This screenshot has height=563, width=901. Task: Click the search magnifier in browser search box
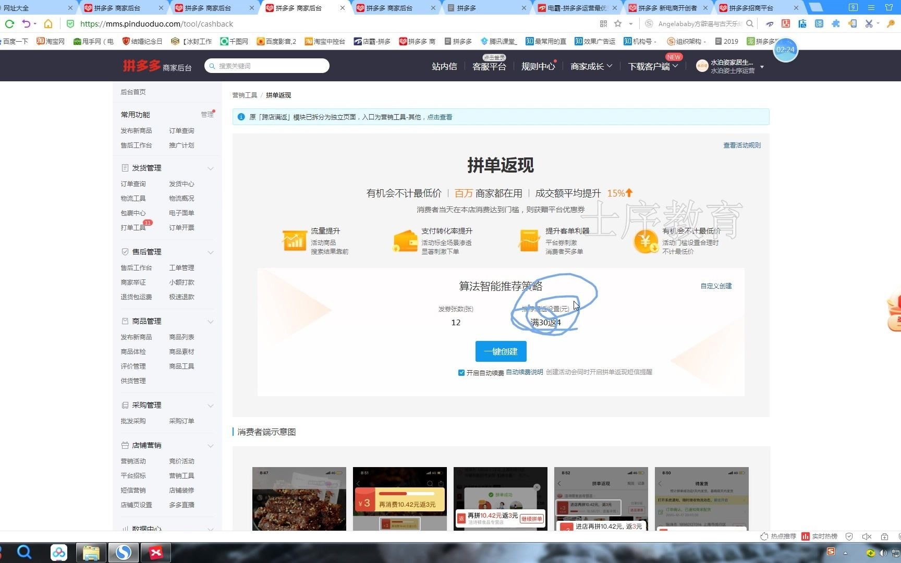click(x=750, y=24)
